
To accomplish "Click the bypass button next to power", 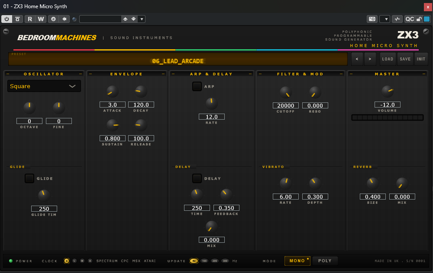I will pyautogui.click(x=17, y=19).
